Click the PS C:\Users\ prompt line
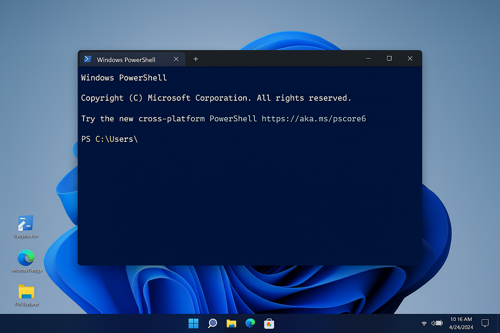The width and height of the screenshot is (500, 333). (x=110, y=139)
